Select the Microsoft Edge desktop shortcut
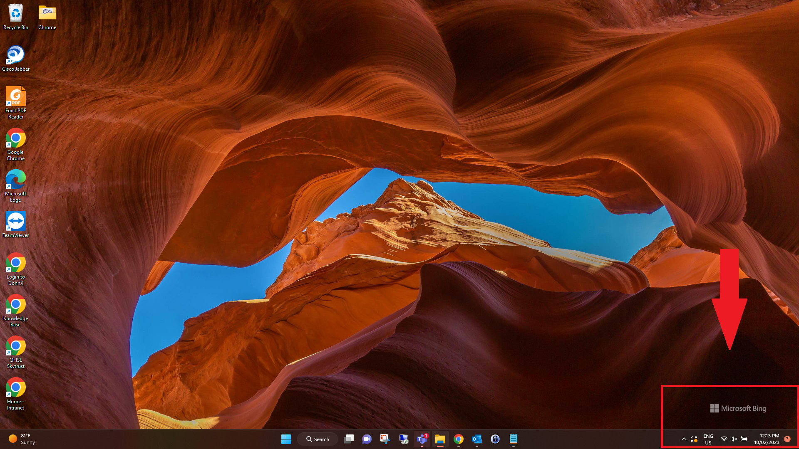Screen dimensions: 799x449 (x=16, y=186)
